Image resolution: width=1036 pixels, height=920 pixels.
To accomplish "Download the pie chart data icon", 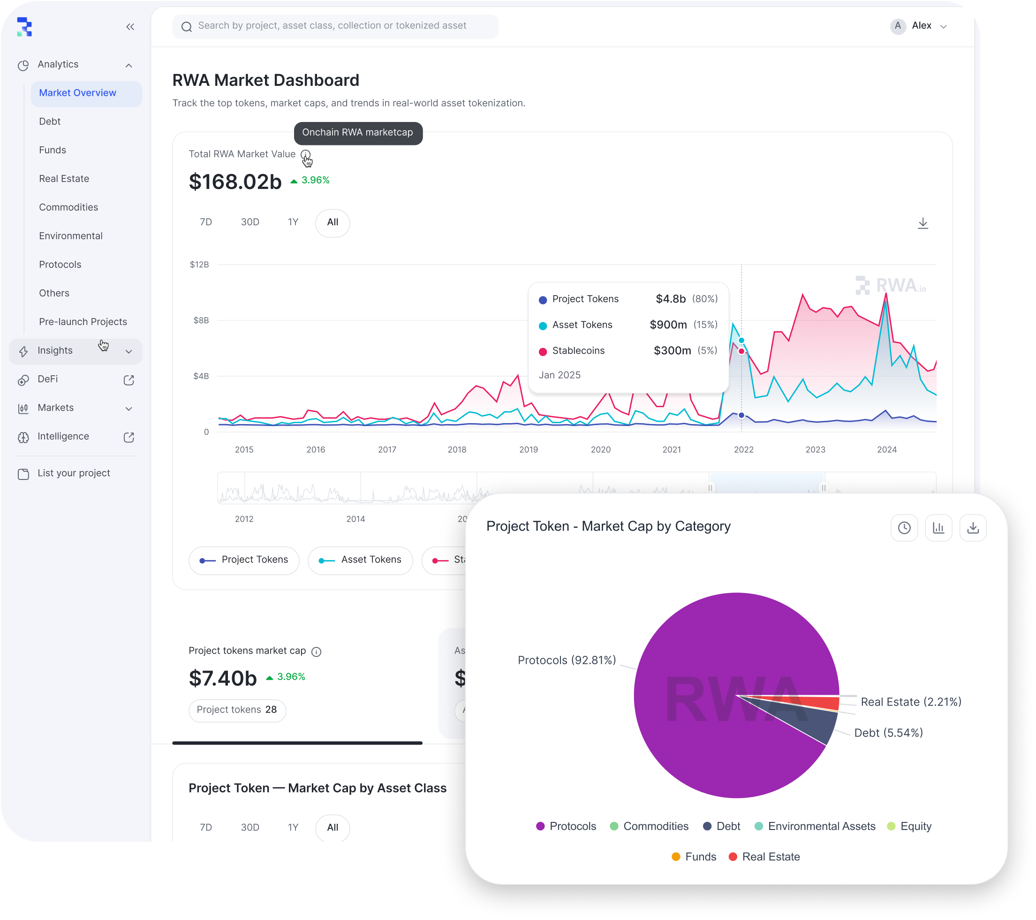I will [x=973, y=528].
